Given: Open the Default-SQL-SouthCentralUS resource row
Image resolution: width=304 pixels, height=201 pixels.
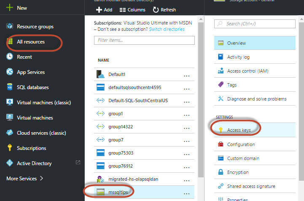Looking at the screenshot, I should click(x=144, y=100).
